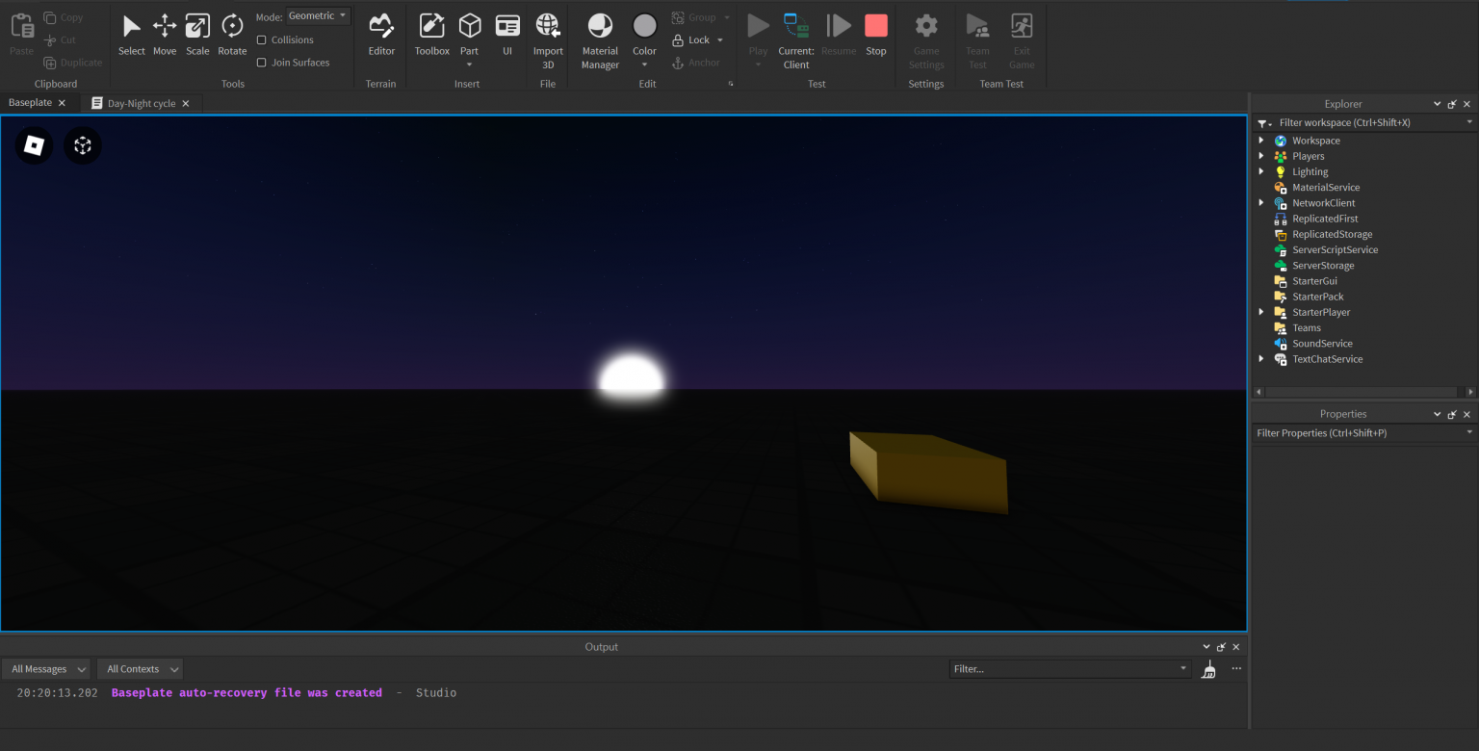1479x751 pixels.
Task: Open the Material Manager
Action: [599, 39]
